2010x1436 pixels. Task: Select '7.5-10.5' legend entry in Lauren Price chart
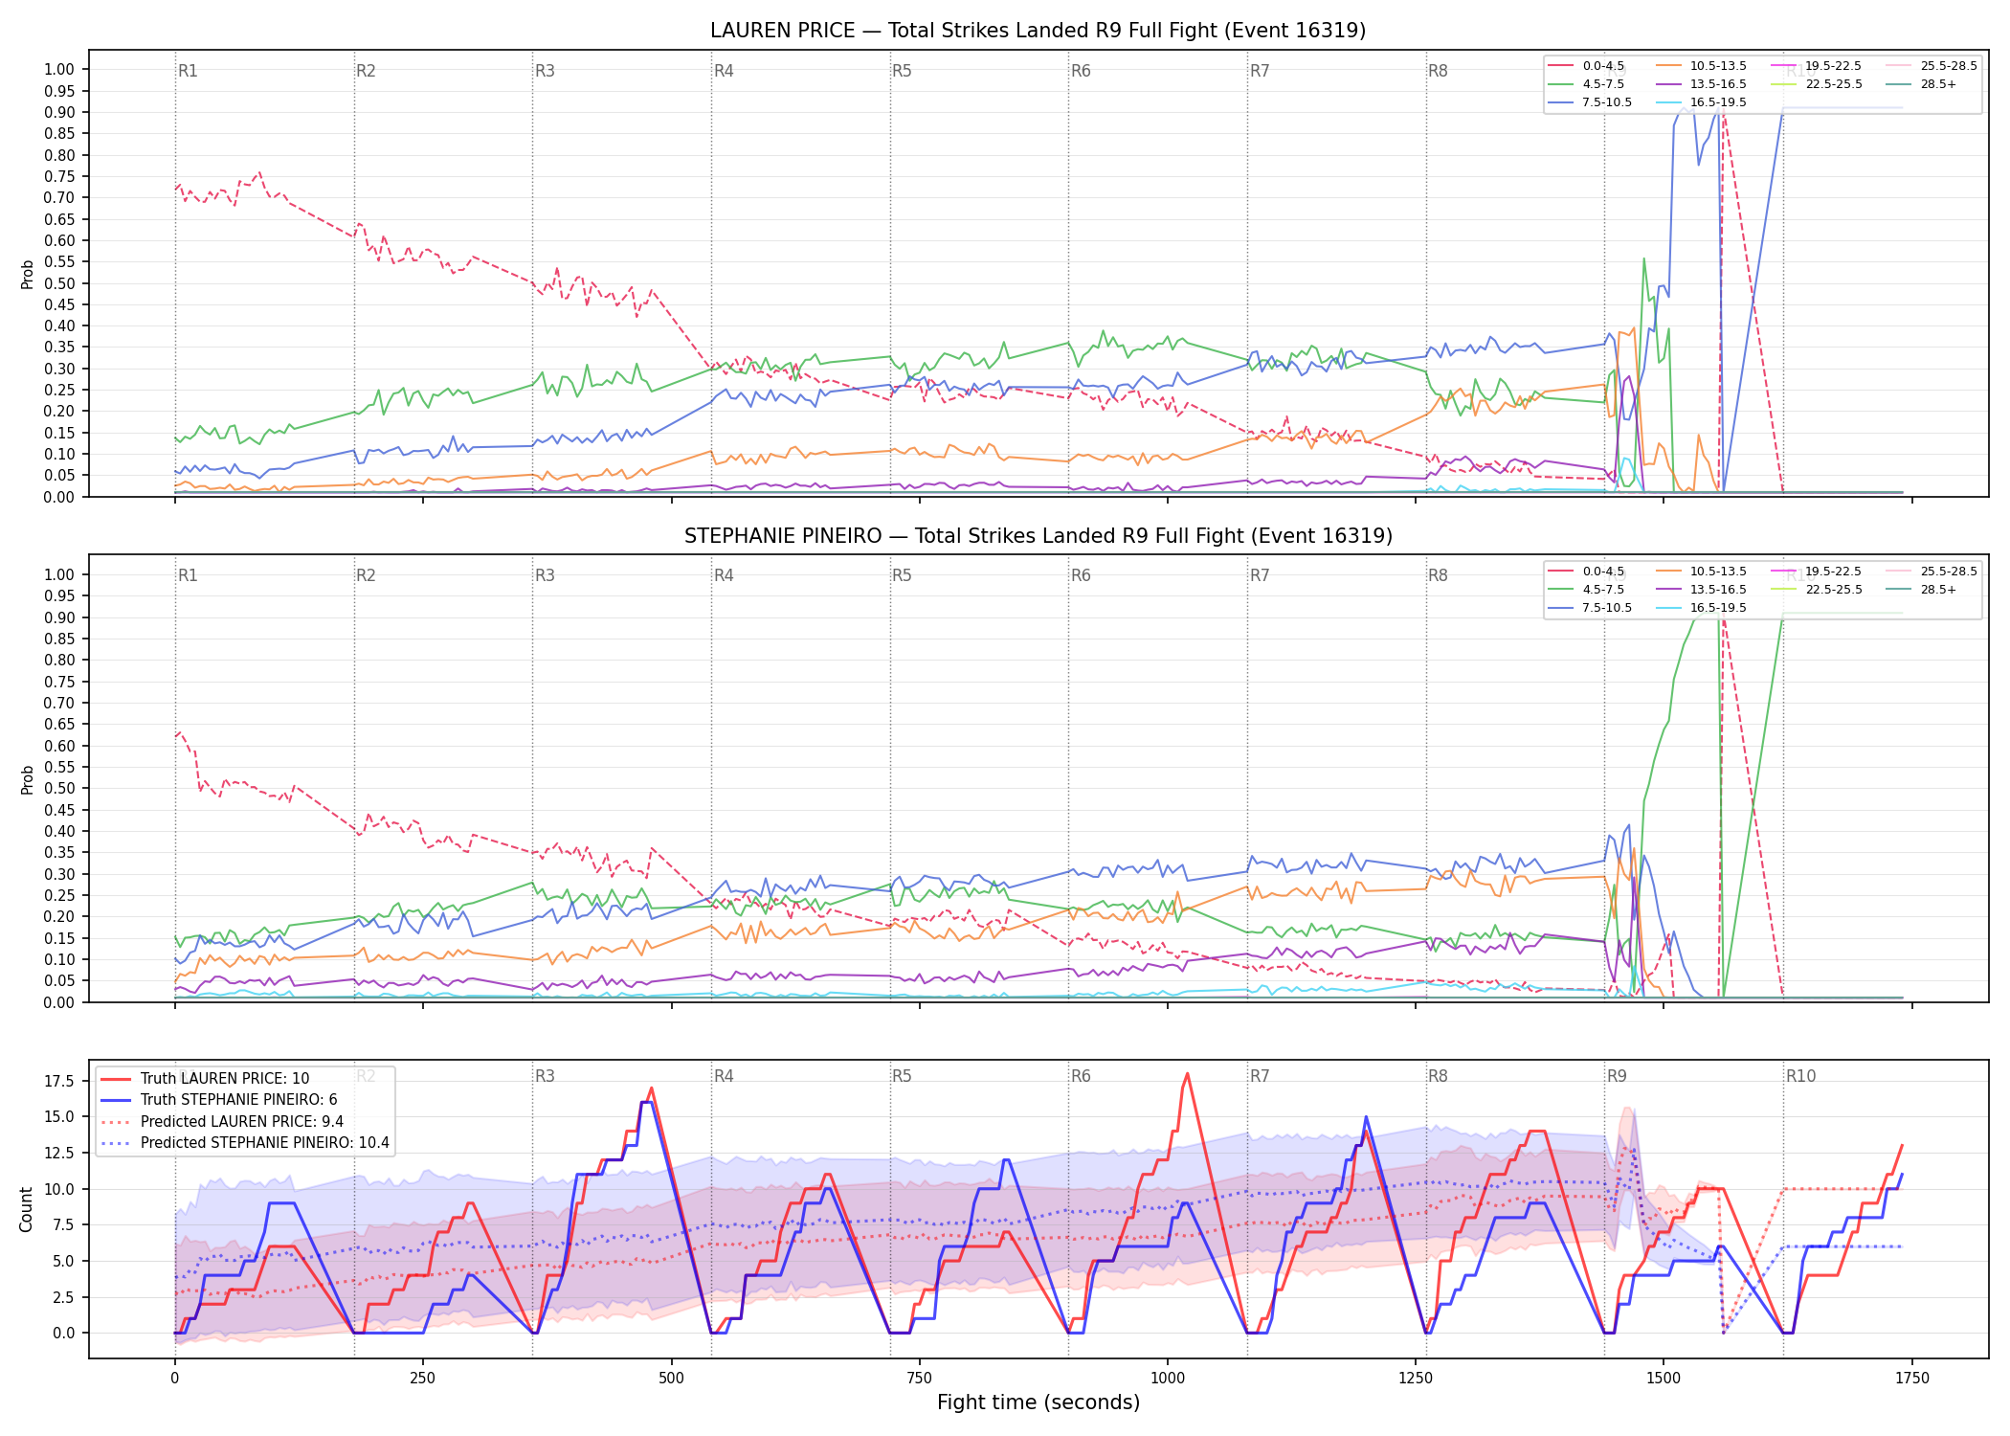click(1590, 102)
